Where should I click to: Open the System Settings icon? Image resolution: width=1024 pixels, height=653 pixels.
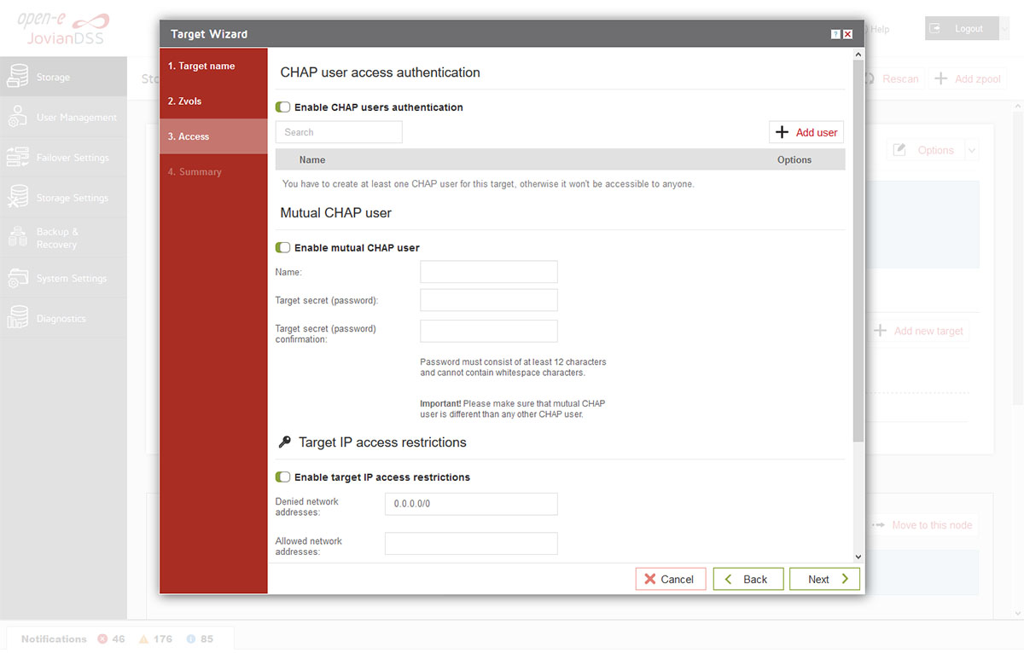17,278
